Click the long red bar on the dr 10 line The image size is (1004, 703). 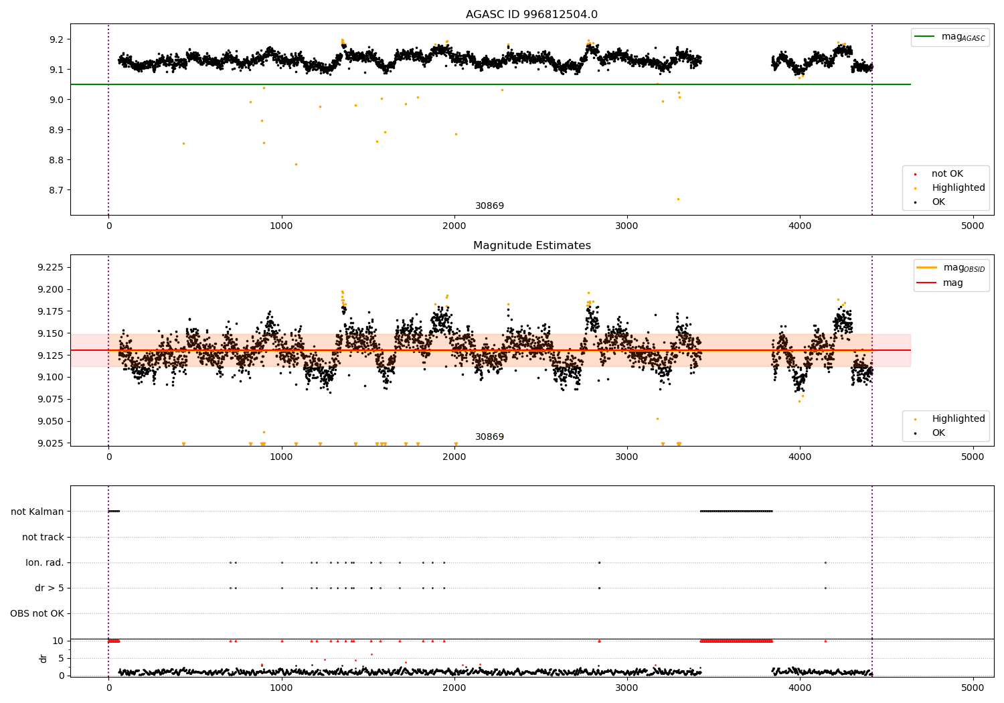(x=736, y=641)
